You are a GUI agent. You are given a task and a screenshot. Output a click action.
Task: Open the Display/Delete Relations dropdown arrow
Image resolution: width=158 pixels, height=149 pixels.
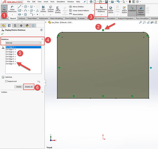[x=101, y=15]
